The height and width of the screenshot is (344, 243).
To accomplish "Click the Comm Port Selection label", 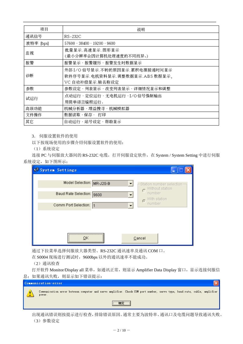I will pos(72,205).
